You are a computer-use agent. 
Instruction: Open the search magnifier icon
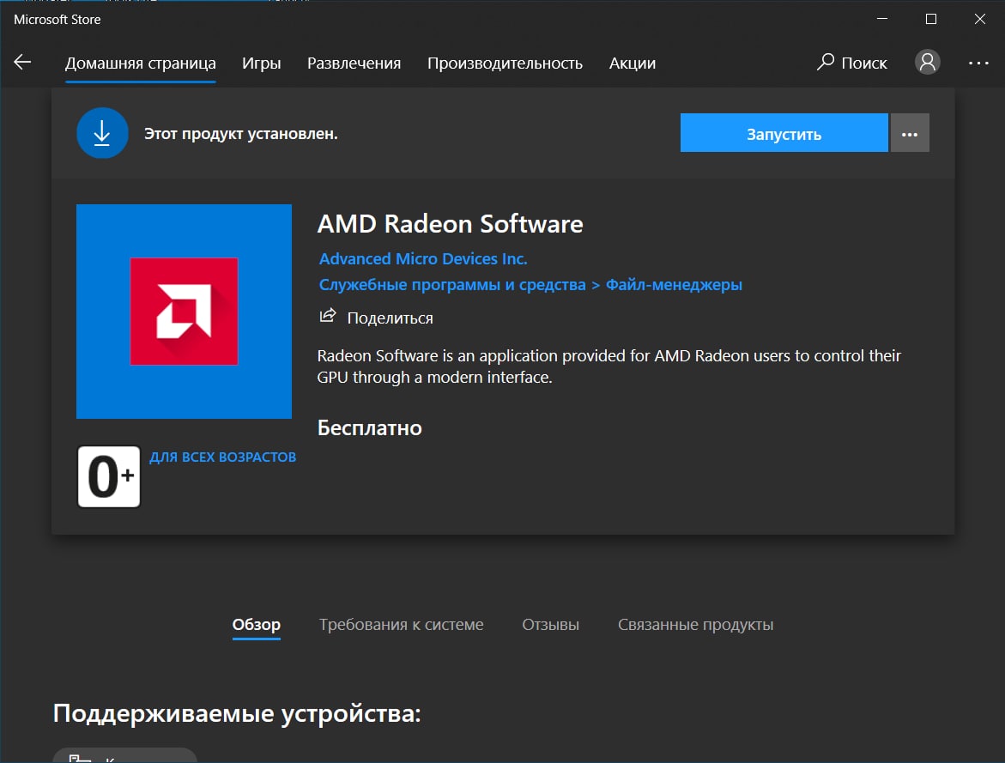pos(826,62)
